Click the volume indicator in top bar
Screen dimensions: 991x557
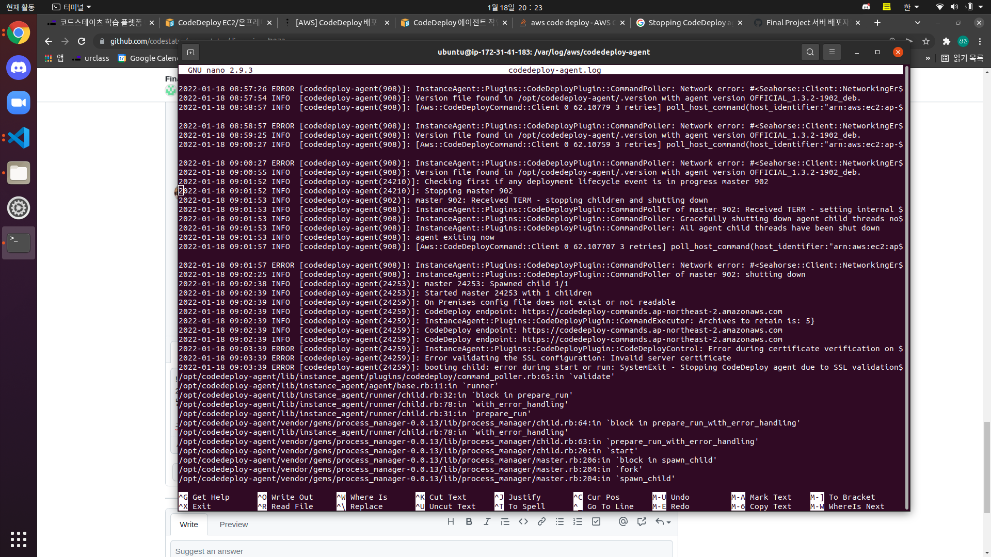pyautogui.click(x=954, y=7)
